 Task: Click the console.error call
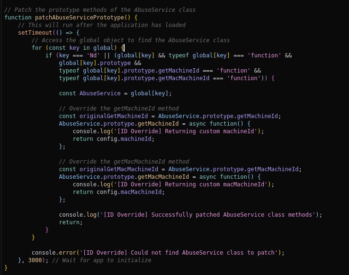coord(54,252)
